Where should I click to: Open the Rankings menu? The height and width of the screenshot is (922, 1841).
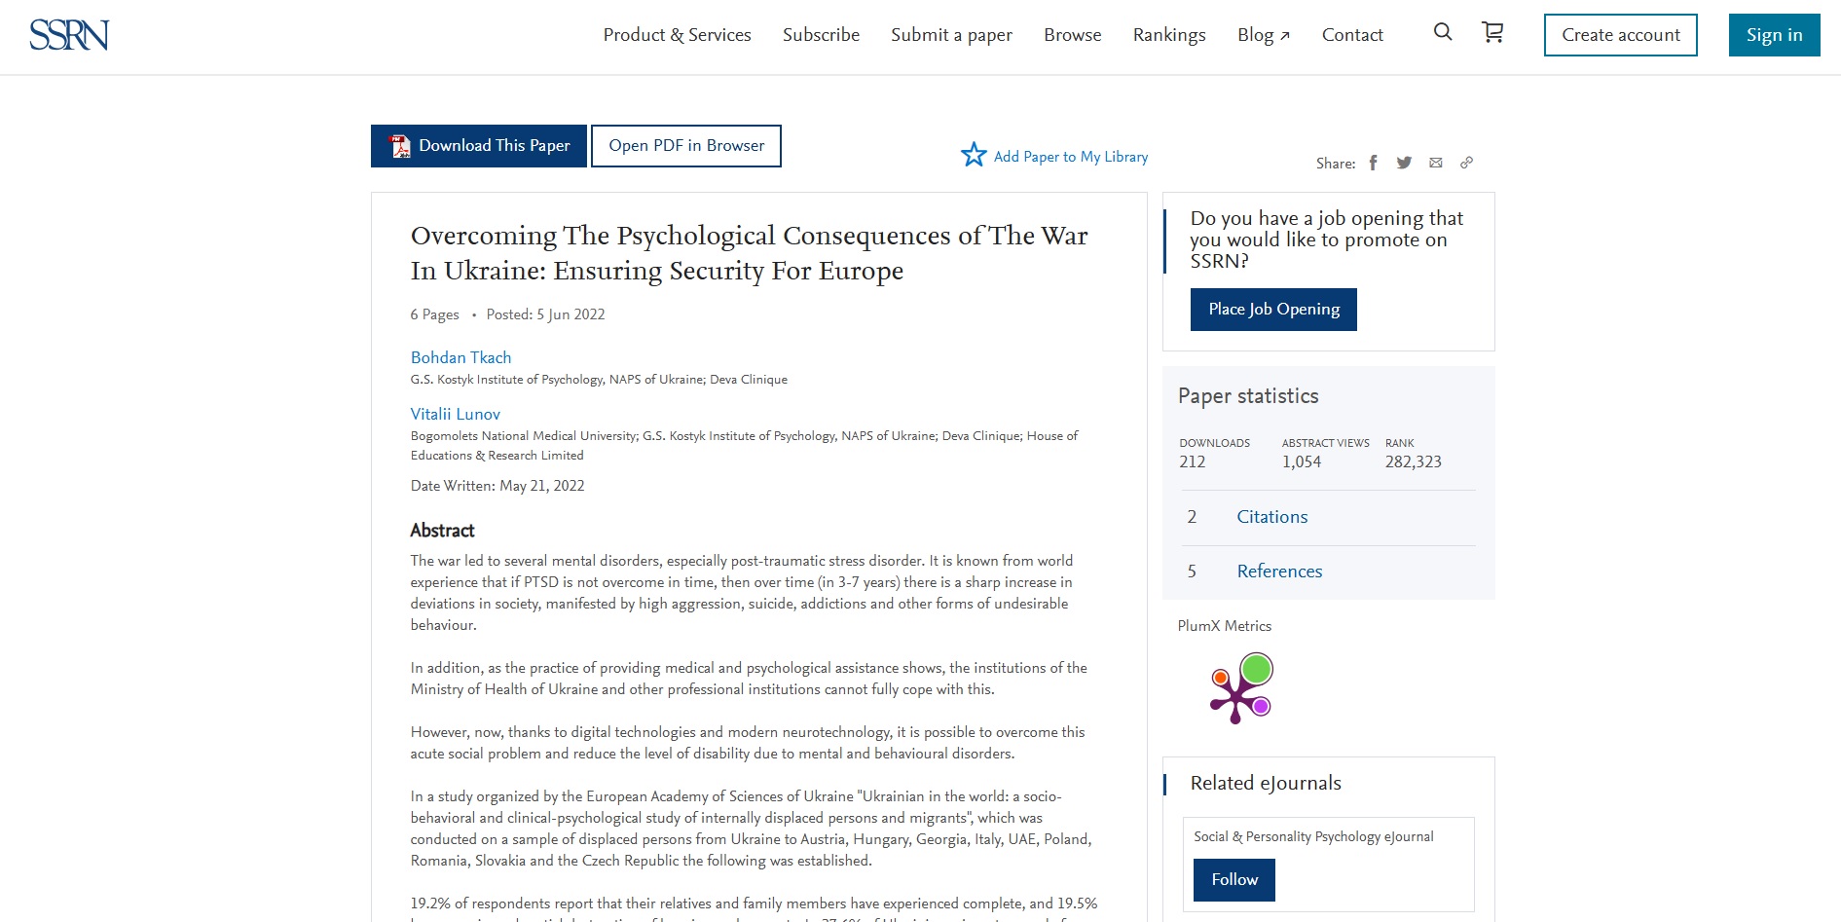(x=1169, y=35)
